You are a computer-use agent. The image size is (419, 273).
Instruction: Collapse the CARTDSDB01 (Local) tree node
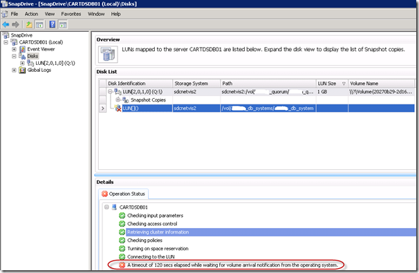pos(6,42)
